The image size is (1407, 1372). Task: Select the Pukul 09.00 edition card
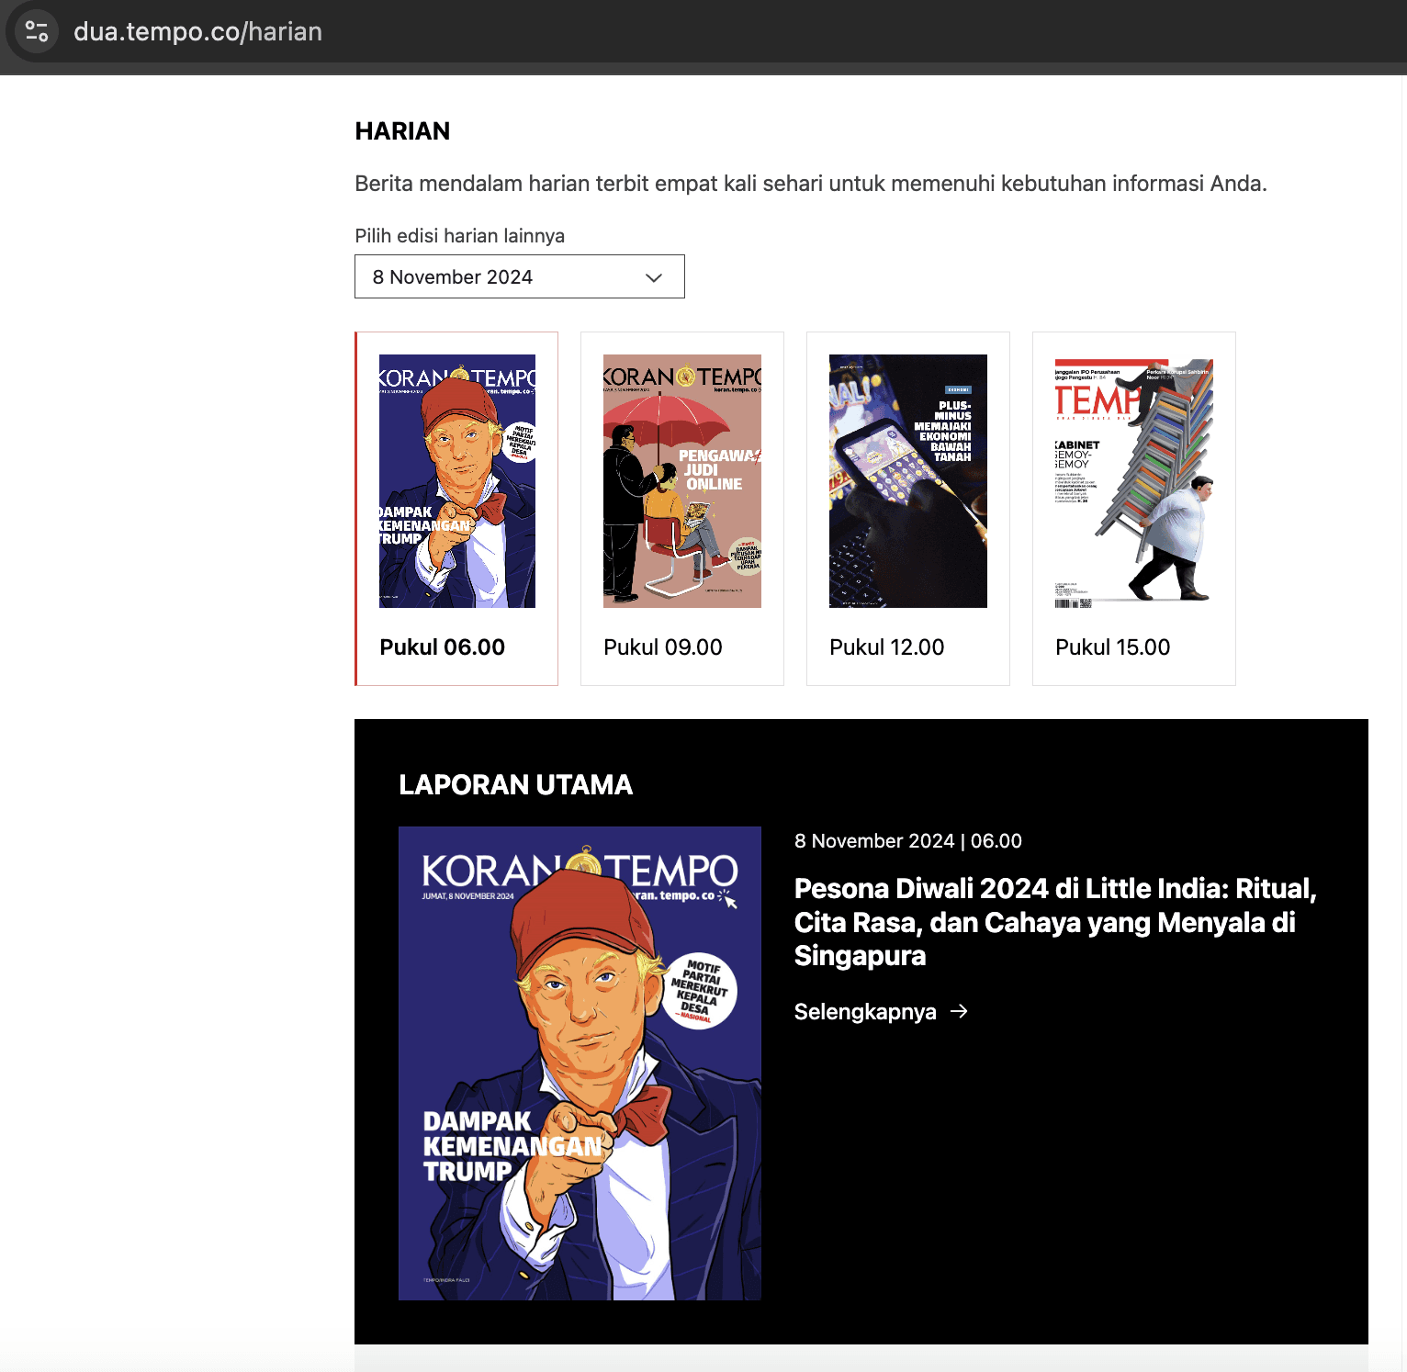click(682, 509)
